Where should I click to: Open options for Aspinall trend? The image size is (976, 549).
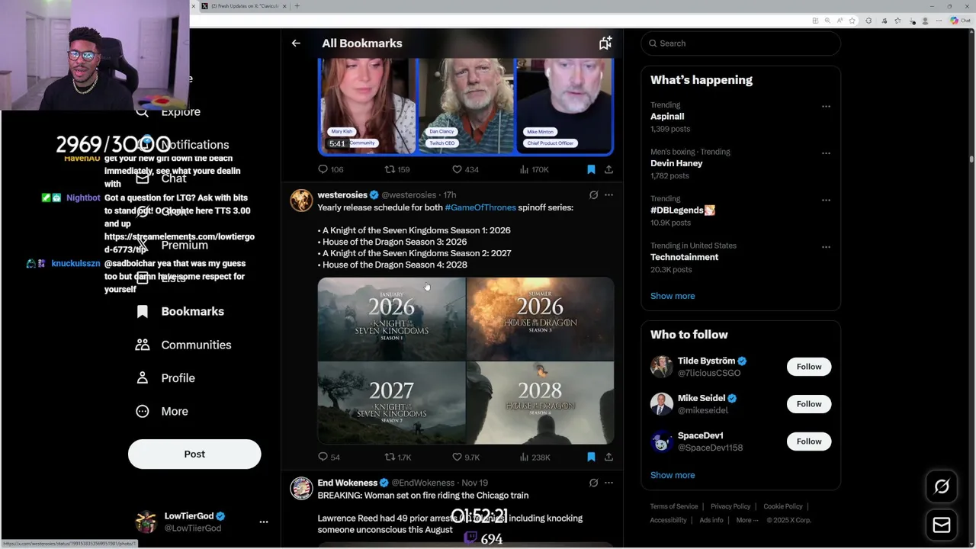826,107
